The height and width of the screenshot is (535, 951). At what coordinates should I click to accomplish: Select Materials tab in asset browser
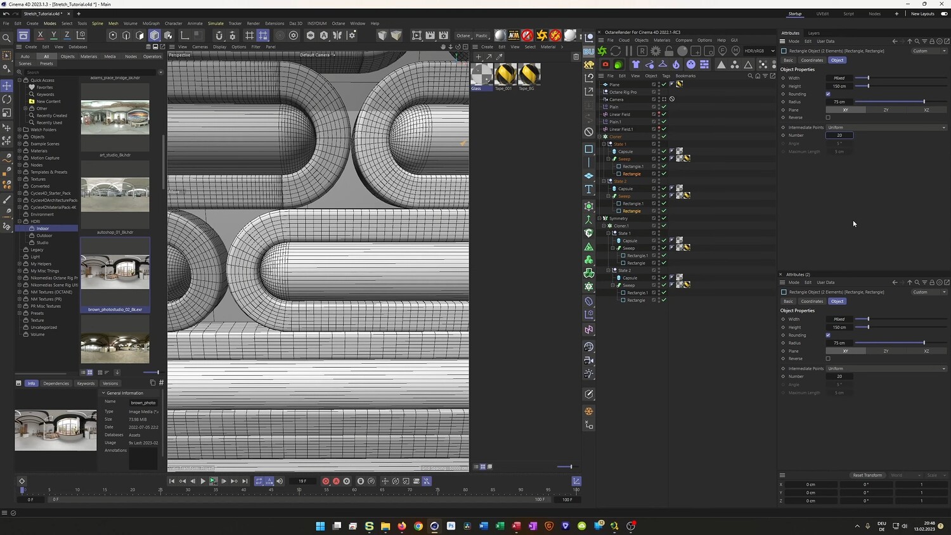89,56
